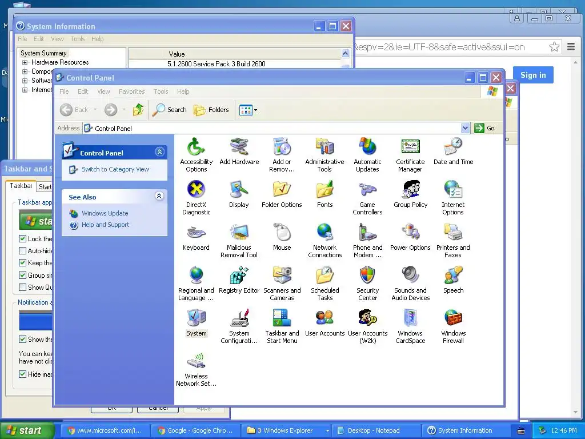585x439 pixels.
Task: Open Group Policy icon
Action: [x=410, y=194]
